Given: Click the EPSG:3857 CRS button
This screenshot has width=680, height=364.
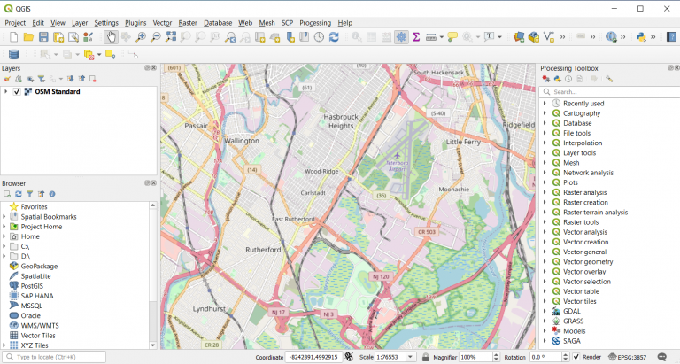Looking at the screenshot, I should tap(627, 357).
